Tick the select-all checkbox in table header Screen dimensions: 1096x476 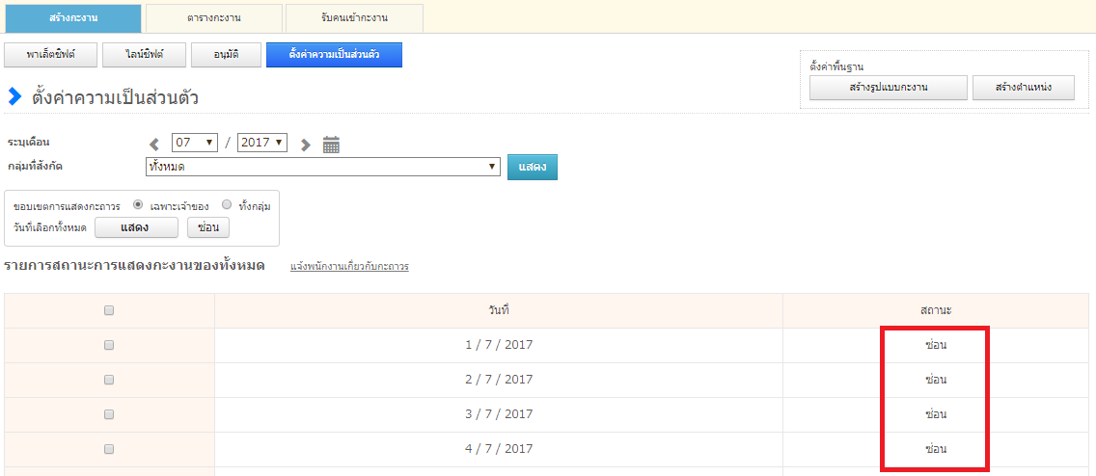109,310
